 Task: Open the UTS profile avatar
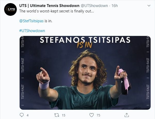tap(10, 10)
